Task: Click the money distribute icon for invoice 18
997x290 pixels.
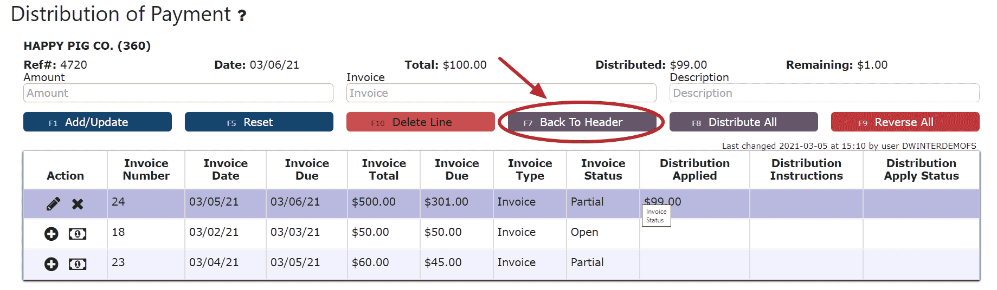Action: pyautogui.click(x=78, y=234)
